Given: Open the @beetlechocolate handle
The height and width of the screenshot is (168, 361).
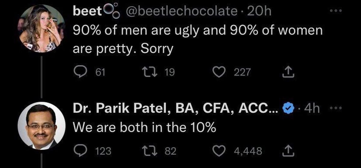Looking at the screenshot, I should click(182, 12).
